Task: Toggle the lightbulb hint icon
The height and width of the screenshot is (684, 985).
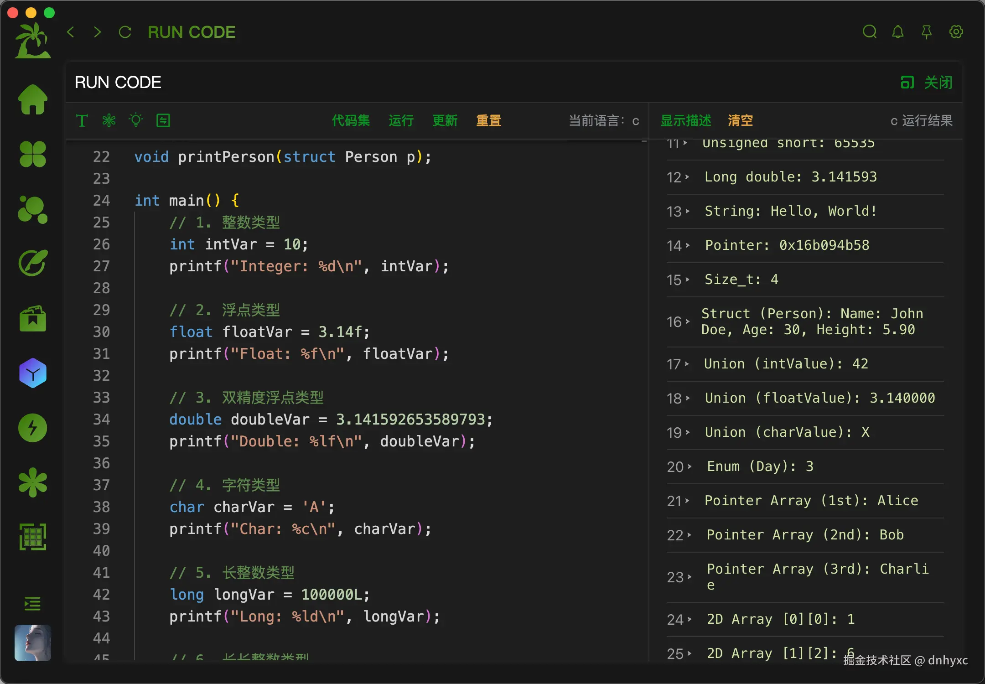Action: 136,120
